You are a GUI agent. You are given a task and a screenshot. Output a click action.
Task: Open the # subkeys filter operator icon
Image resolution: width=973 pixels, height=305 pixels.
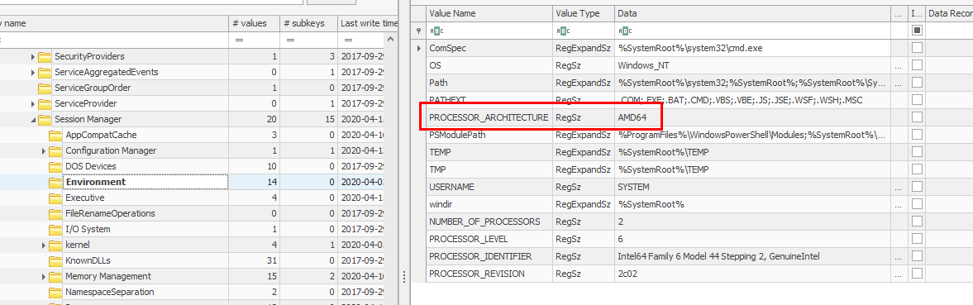(290, 40)
